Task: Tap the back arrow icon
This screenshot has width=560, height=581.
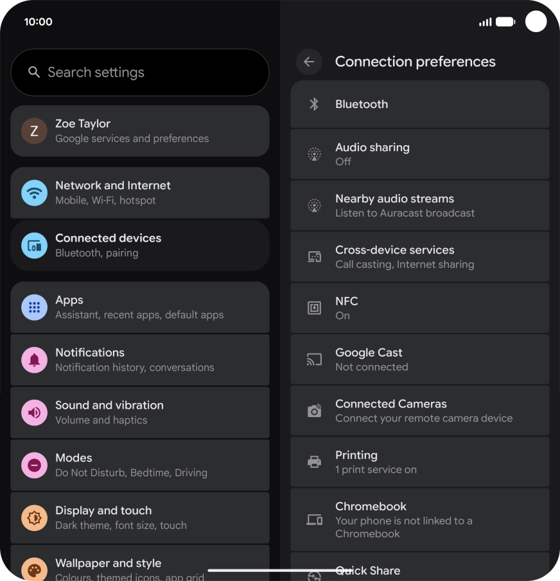Action: [x=309, y=62]
